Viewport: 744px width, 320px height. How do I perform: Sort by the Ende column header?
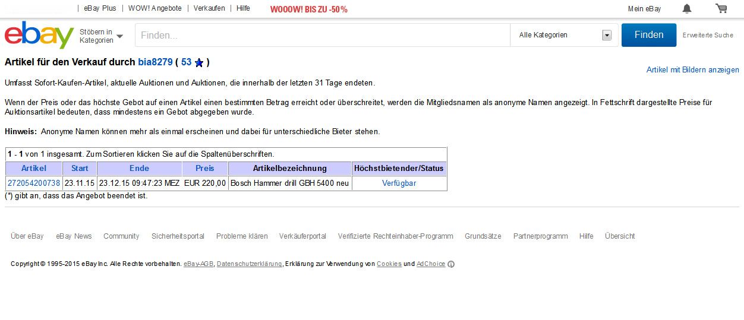[x=139, y=168]
